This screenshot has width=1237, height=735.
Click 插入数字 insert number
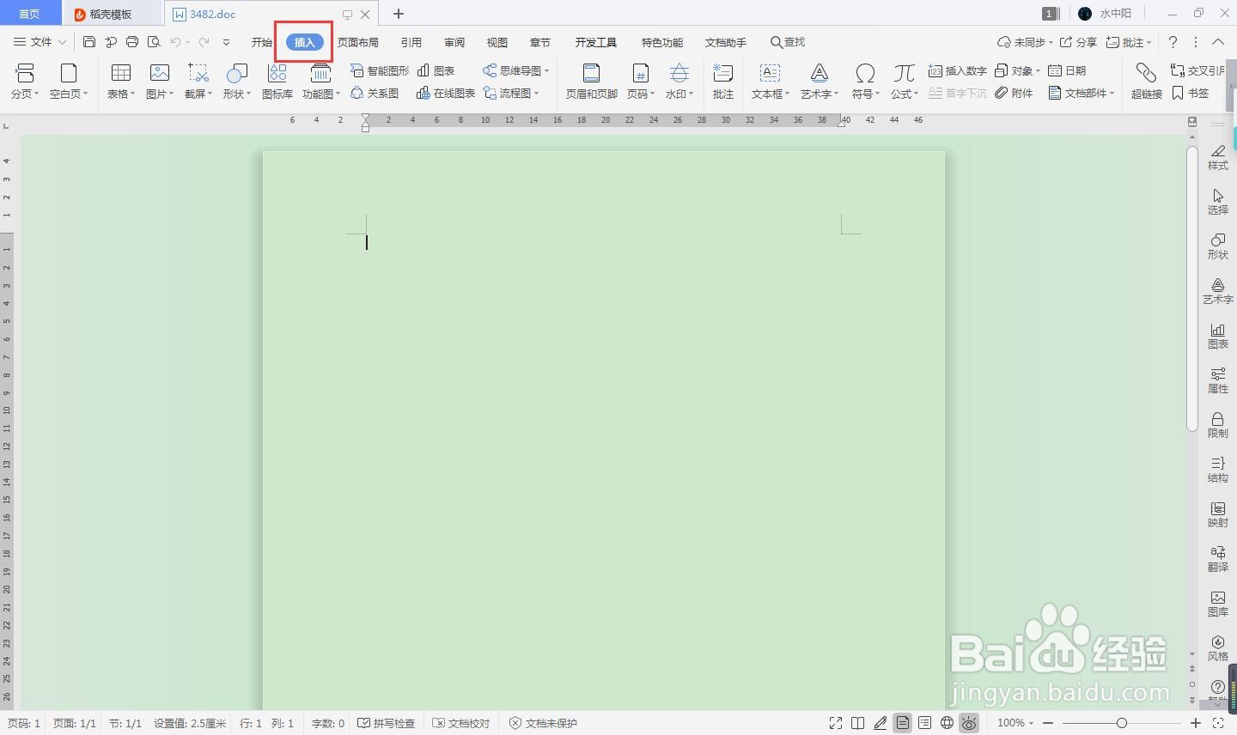point(957,70)
